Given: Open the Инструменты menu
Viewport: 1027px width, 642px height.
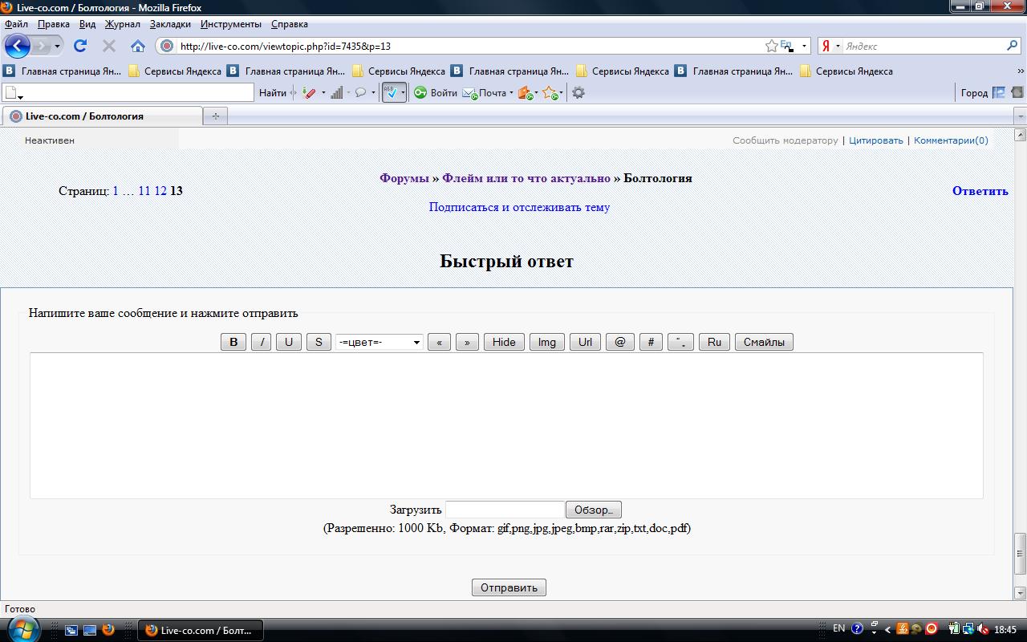Looking at the screenshot, I should click(230, 24).
